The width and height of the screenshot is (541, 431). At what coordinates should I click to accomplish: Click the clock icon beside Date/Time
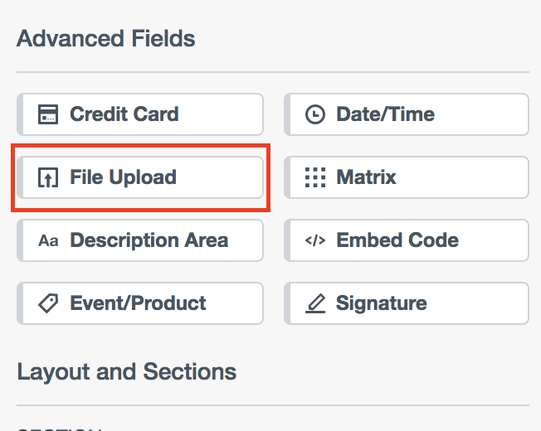tap(315, 114)
